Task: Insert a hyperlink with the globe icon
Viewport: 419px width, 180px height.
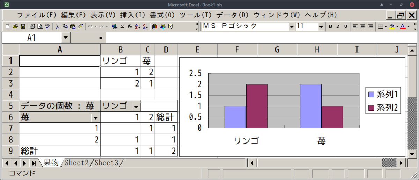Action: click(115, 26)
